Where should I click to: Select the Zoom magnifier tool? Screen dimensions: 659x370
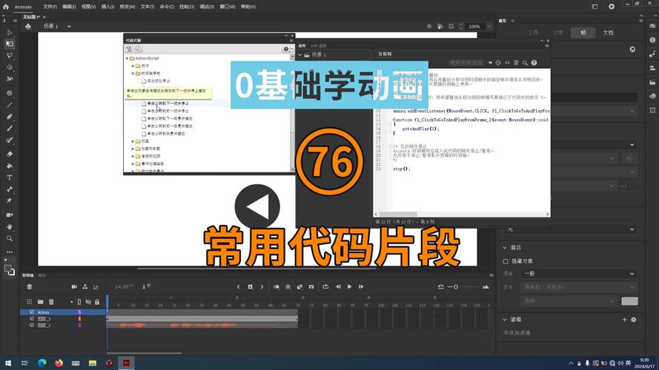coord(9,238)
